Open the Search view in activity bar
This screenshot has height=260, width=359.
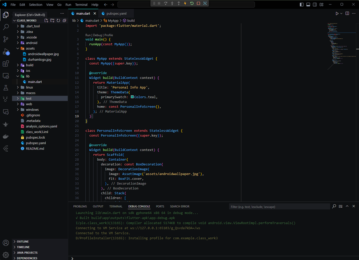pyautogui.click(x=6, y=27)
